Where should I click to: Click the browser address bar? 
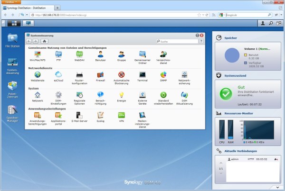[114, 15]
